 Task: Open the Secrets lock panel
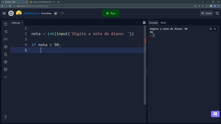pos(6,54)
